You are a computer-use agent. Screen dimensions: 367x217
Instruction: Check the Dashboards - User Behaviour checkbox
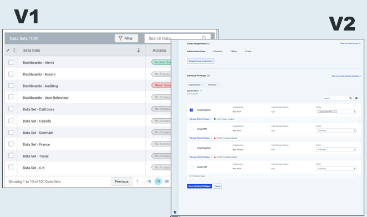click(x=11, y=97)
